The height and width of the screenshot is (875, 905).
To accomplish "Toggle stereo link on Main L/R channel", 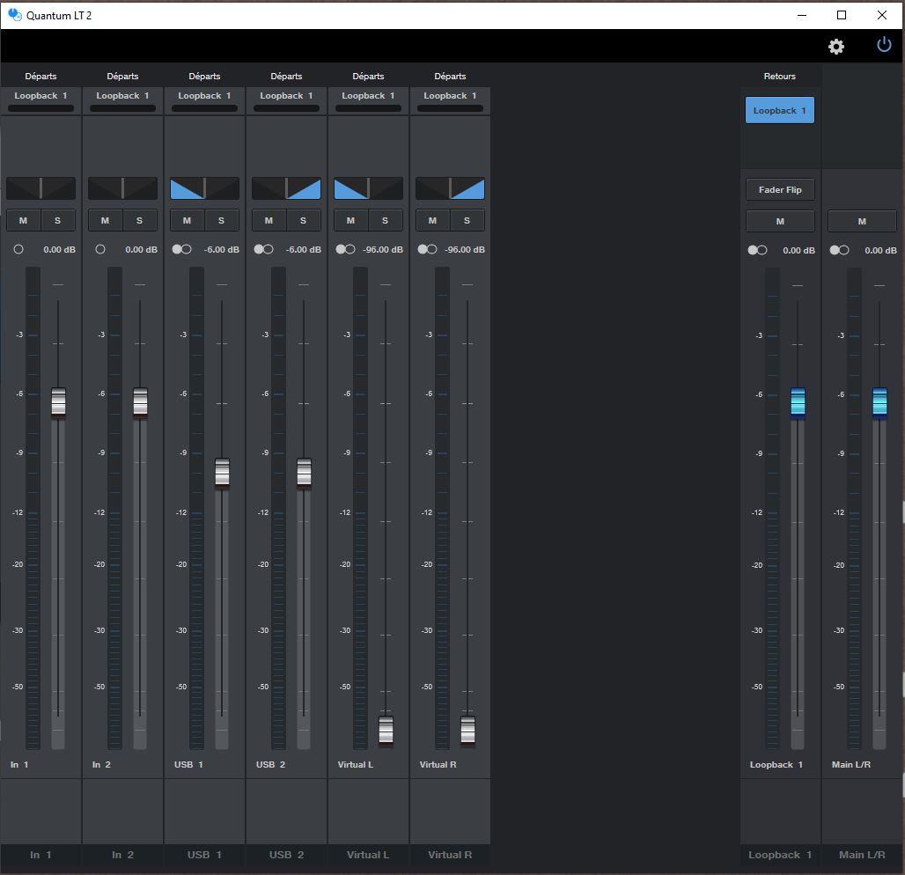I will (x=839, y=251).
